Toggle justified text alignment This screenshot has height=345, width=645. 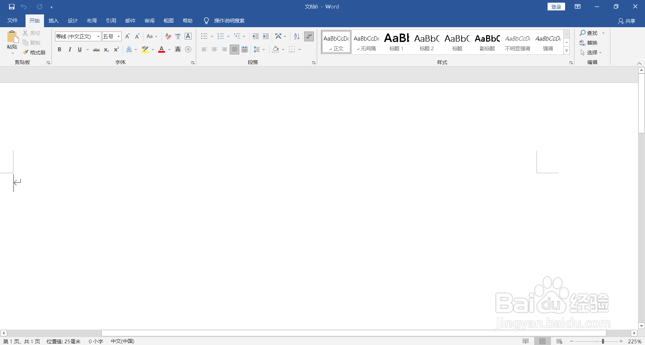(x=234, y=50)
